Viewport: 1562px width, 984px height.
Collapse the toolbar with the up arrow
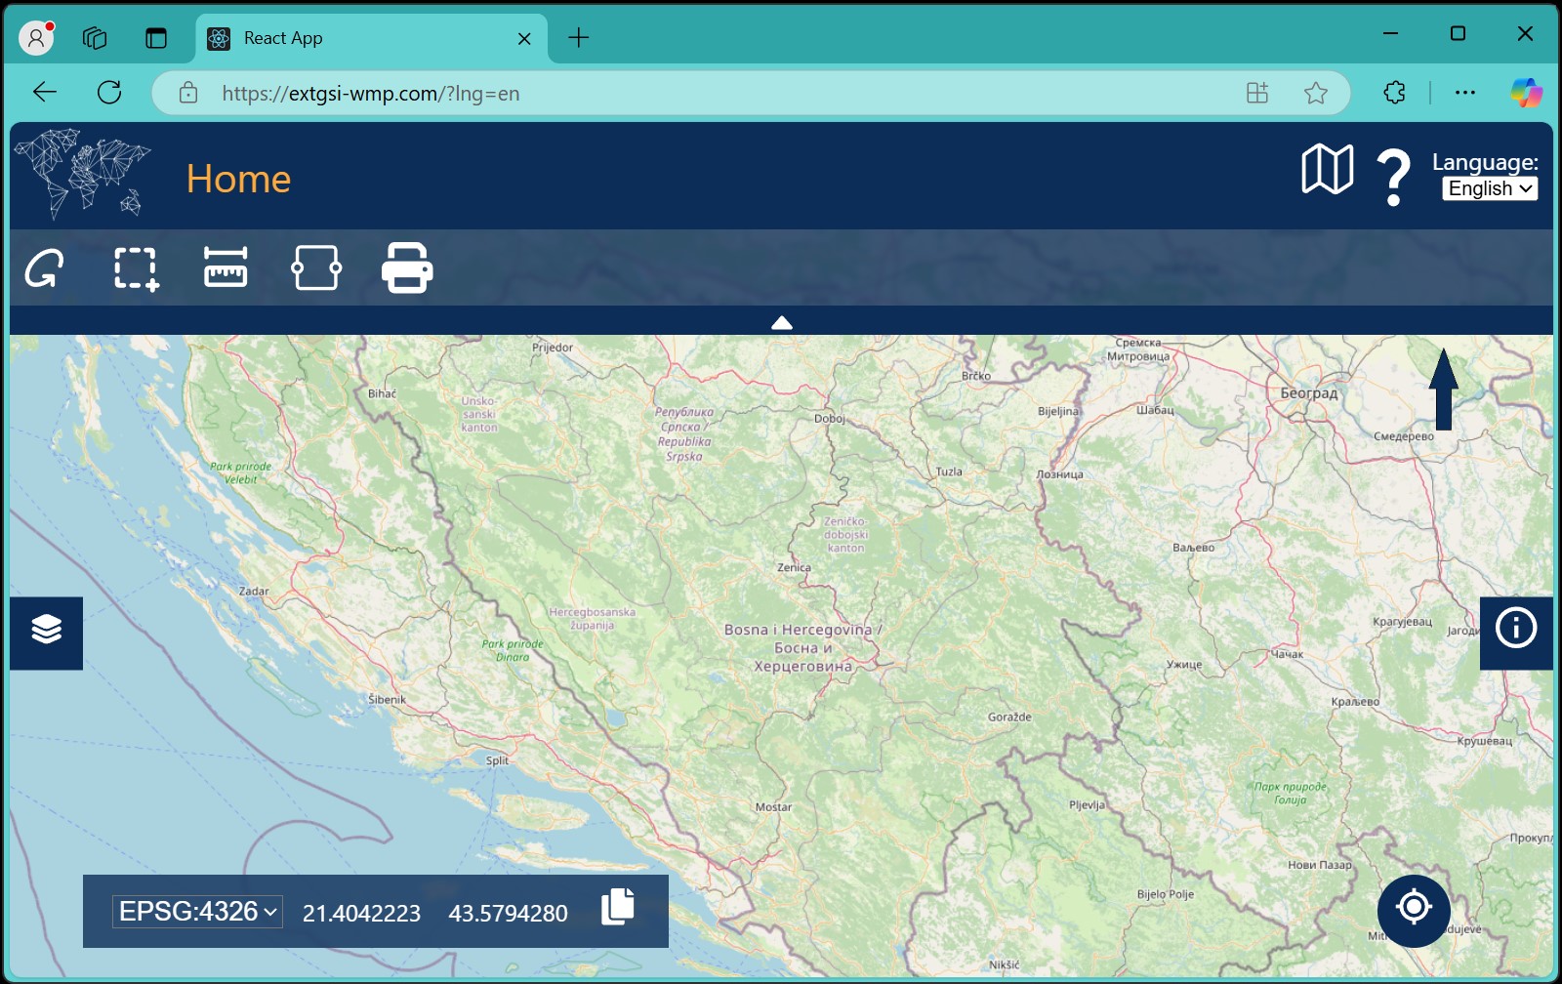click(x=781, y=322)
